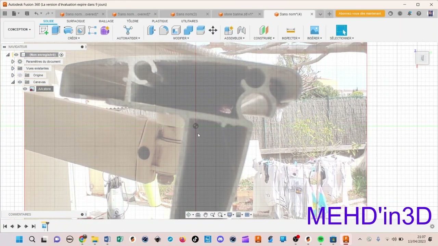Click the Pan hand icon in navigation bar
This screenshot has height=246, width=438.
[205, 215]
